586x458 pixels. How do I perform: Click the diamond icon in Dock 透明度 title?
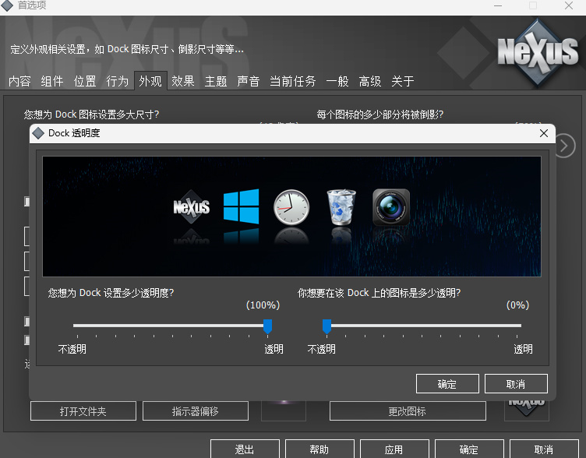38,133
